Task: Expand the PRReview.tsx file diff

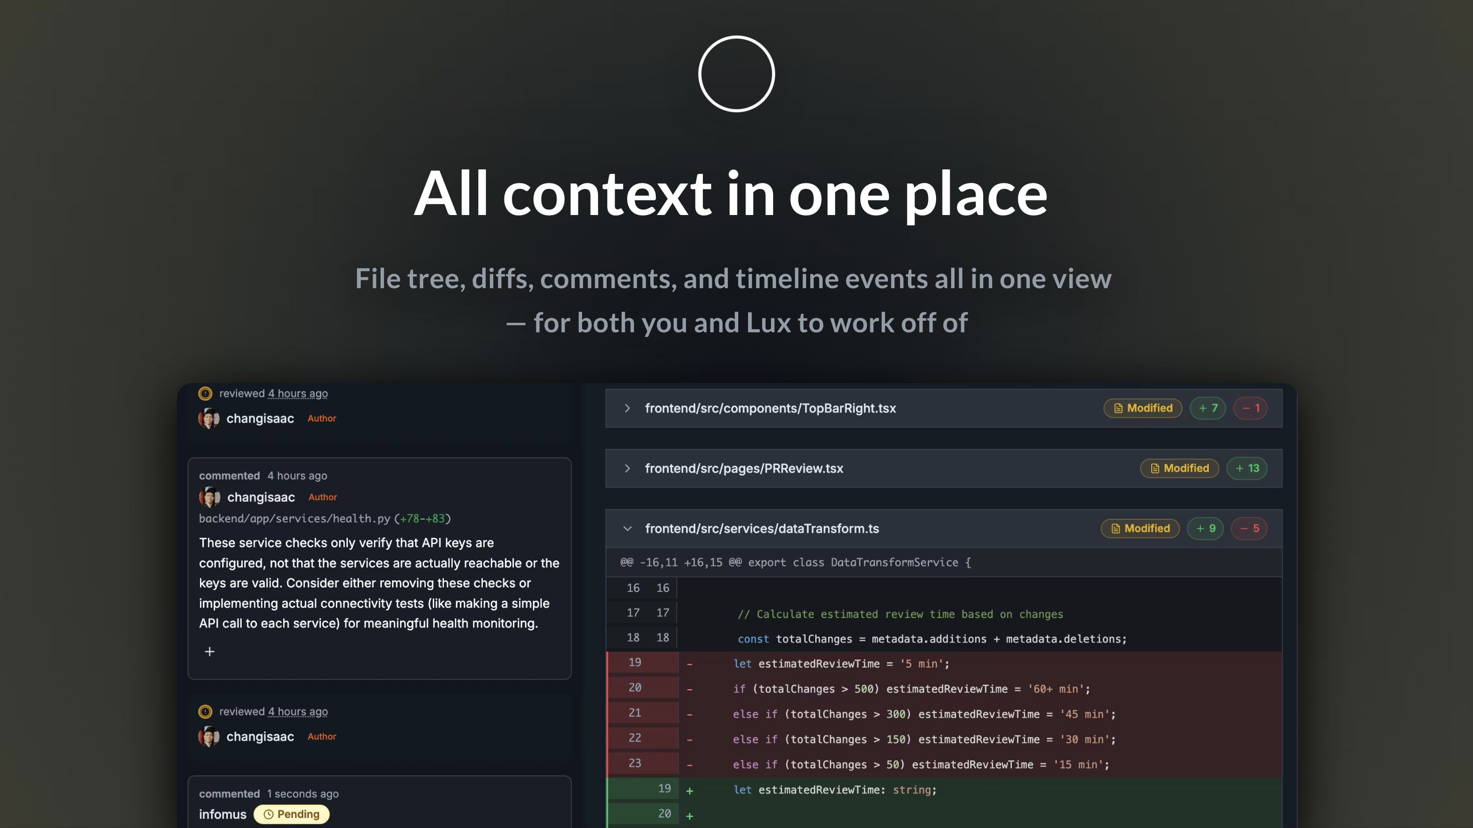Action: click(627, 468)
